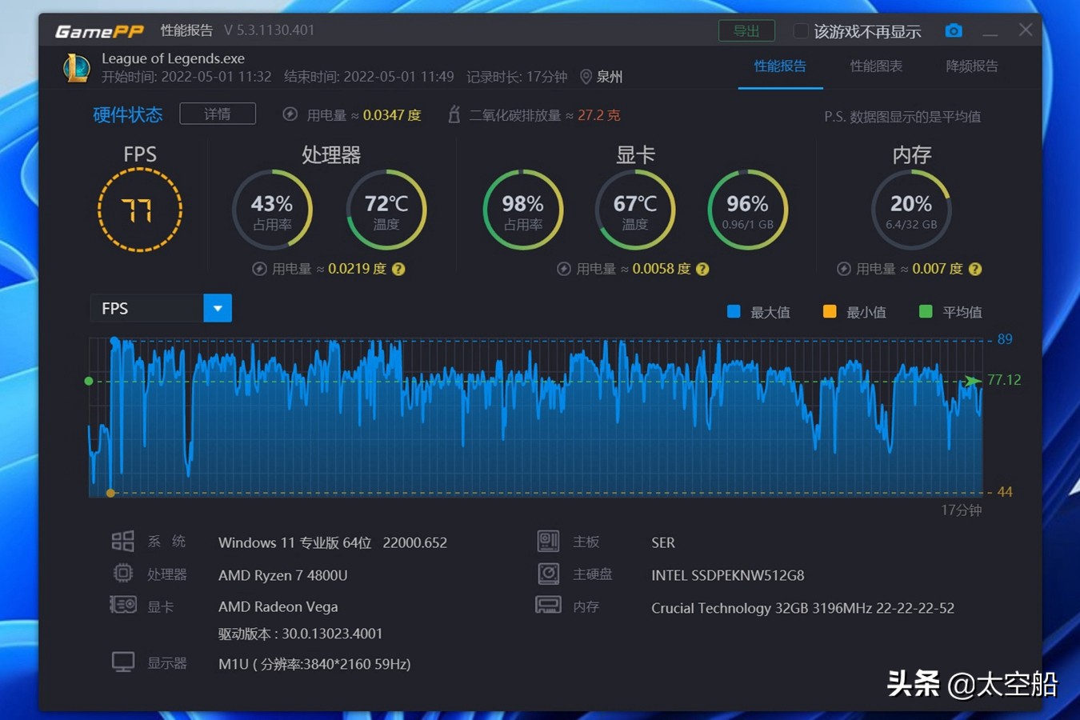Click the GPU 67℃ temperature gauge
This screenshot has height=720, width=1080.
(635, 210)
